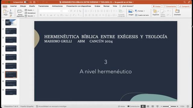Click the search magnifier in title bar
Screen dimensions: 193x108
185,2
